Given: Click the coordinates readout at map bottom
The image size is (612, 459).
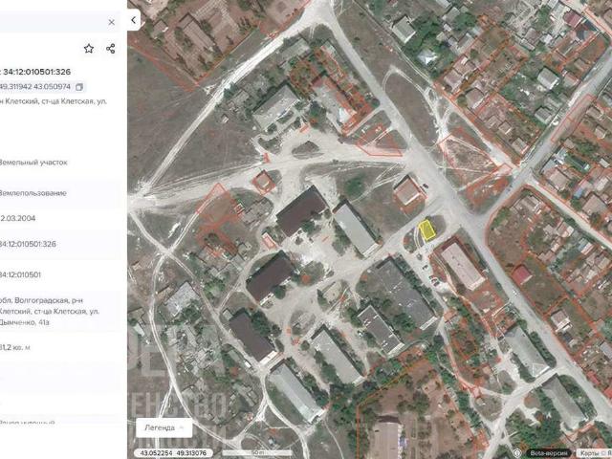Looking at the screenshot, I should (x=172, y=452).
